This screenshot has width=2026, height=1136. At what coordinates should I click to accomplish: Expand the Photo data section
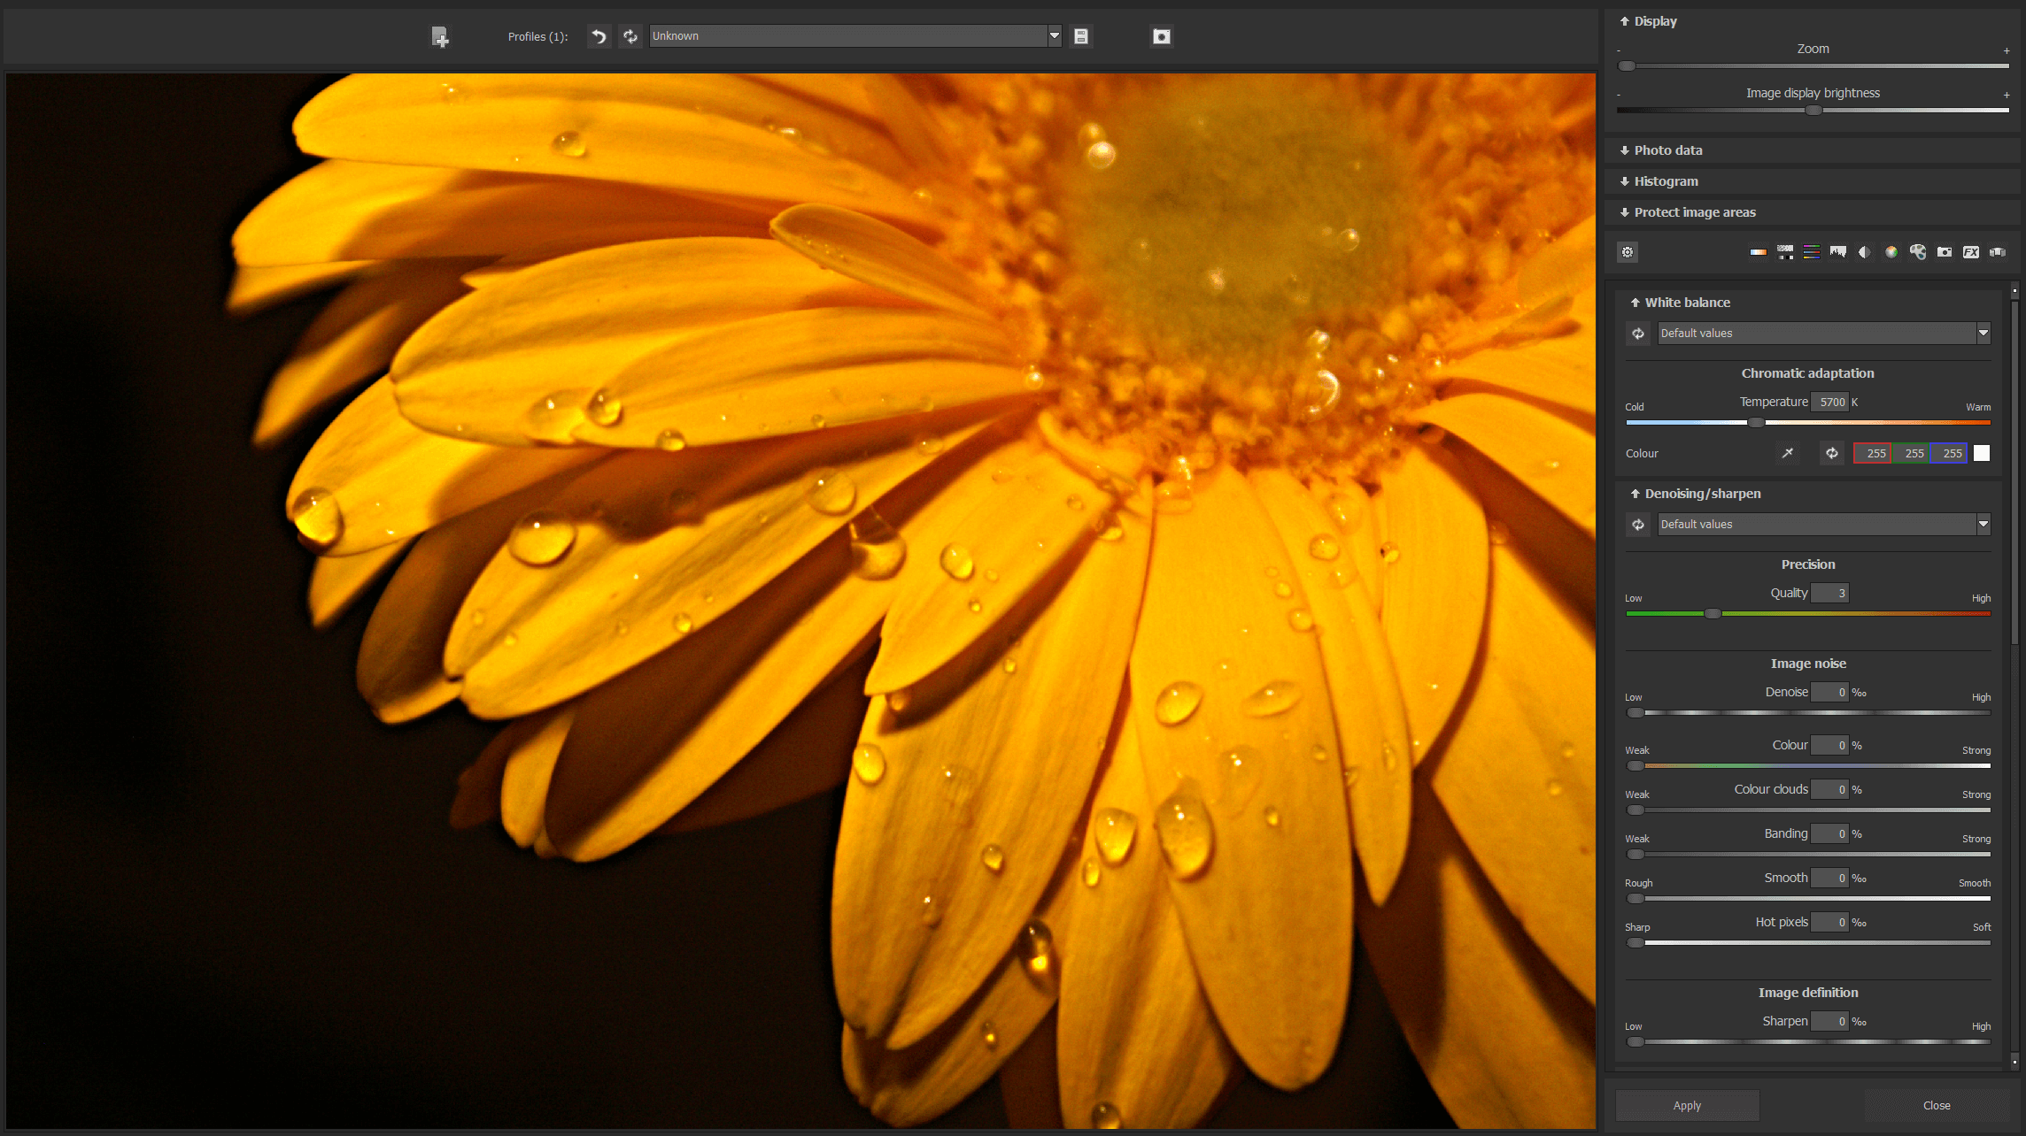tap(1661, 150)
